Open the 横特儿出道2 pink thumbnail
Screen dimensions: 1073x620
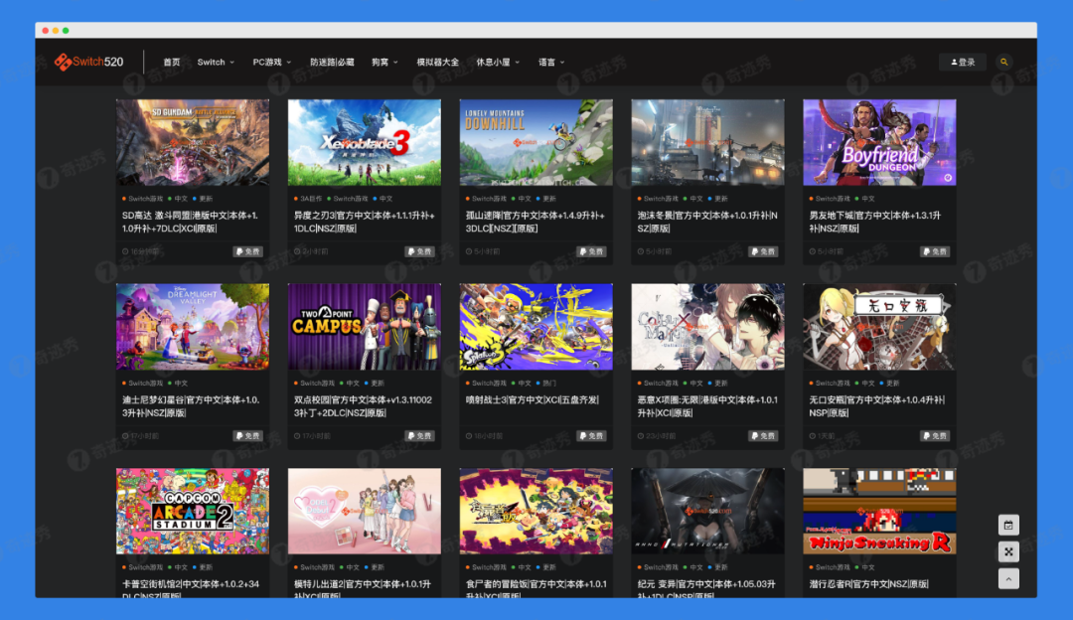(x=364, y=511)
